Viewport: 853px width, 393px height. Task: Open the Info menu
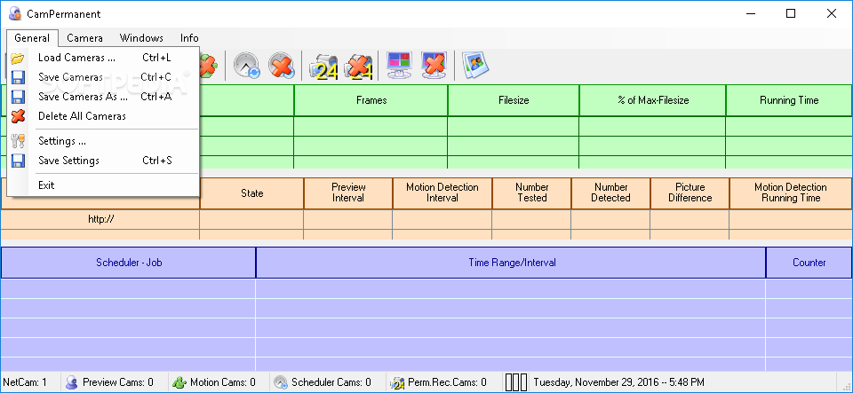189,38
